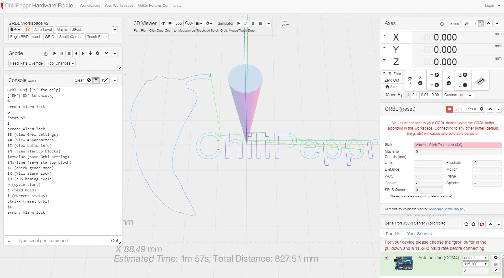The width and height of the screenshot is (504, 278).
Task: Click the large plane jog icon in Axes
Action: click(480, 81)
